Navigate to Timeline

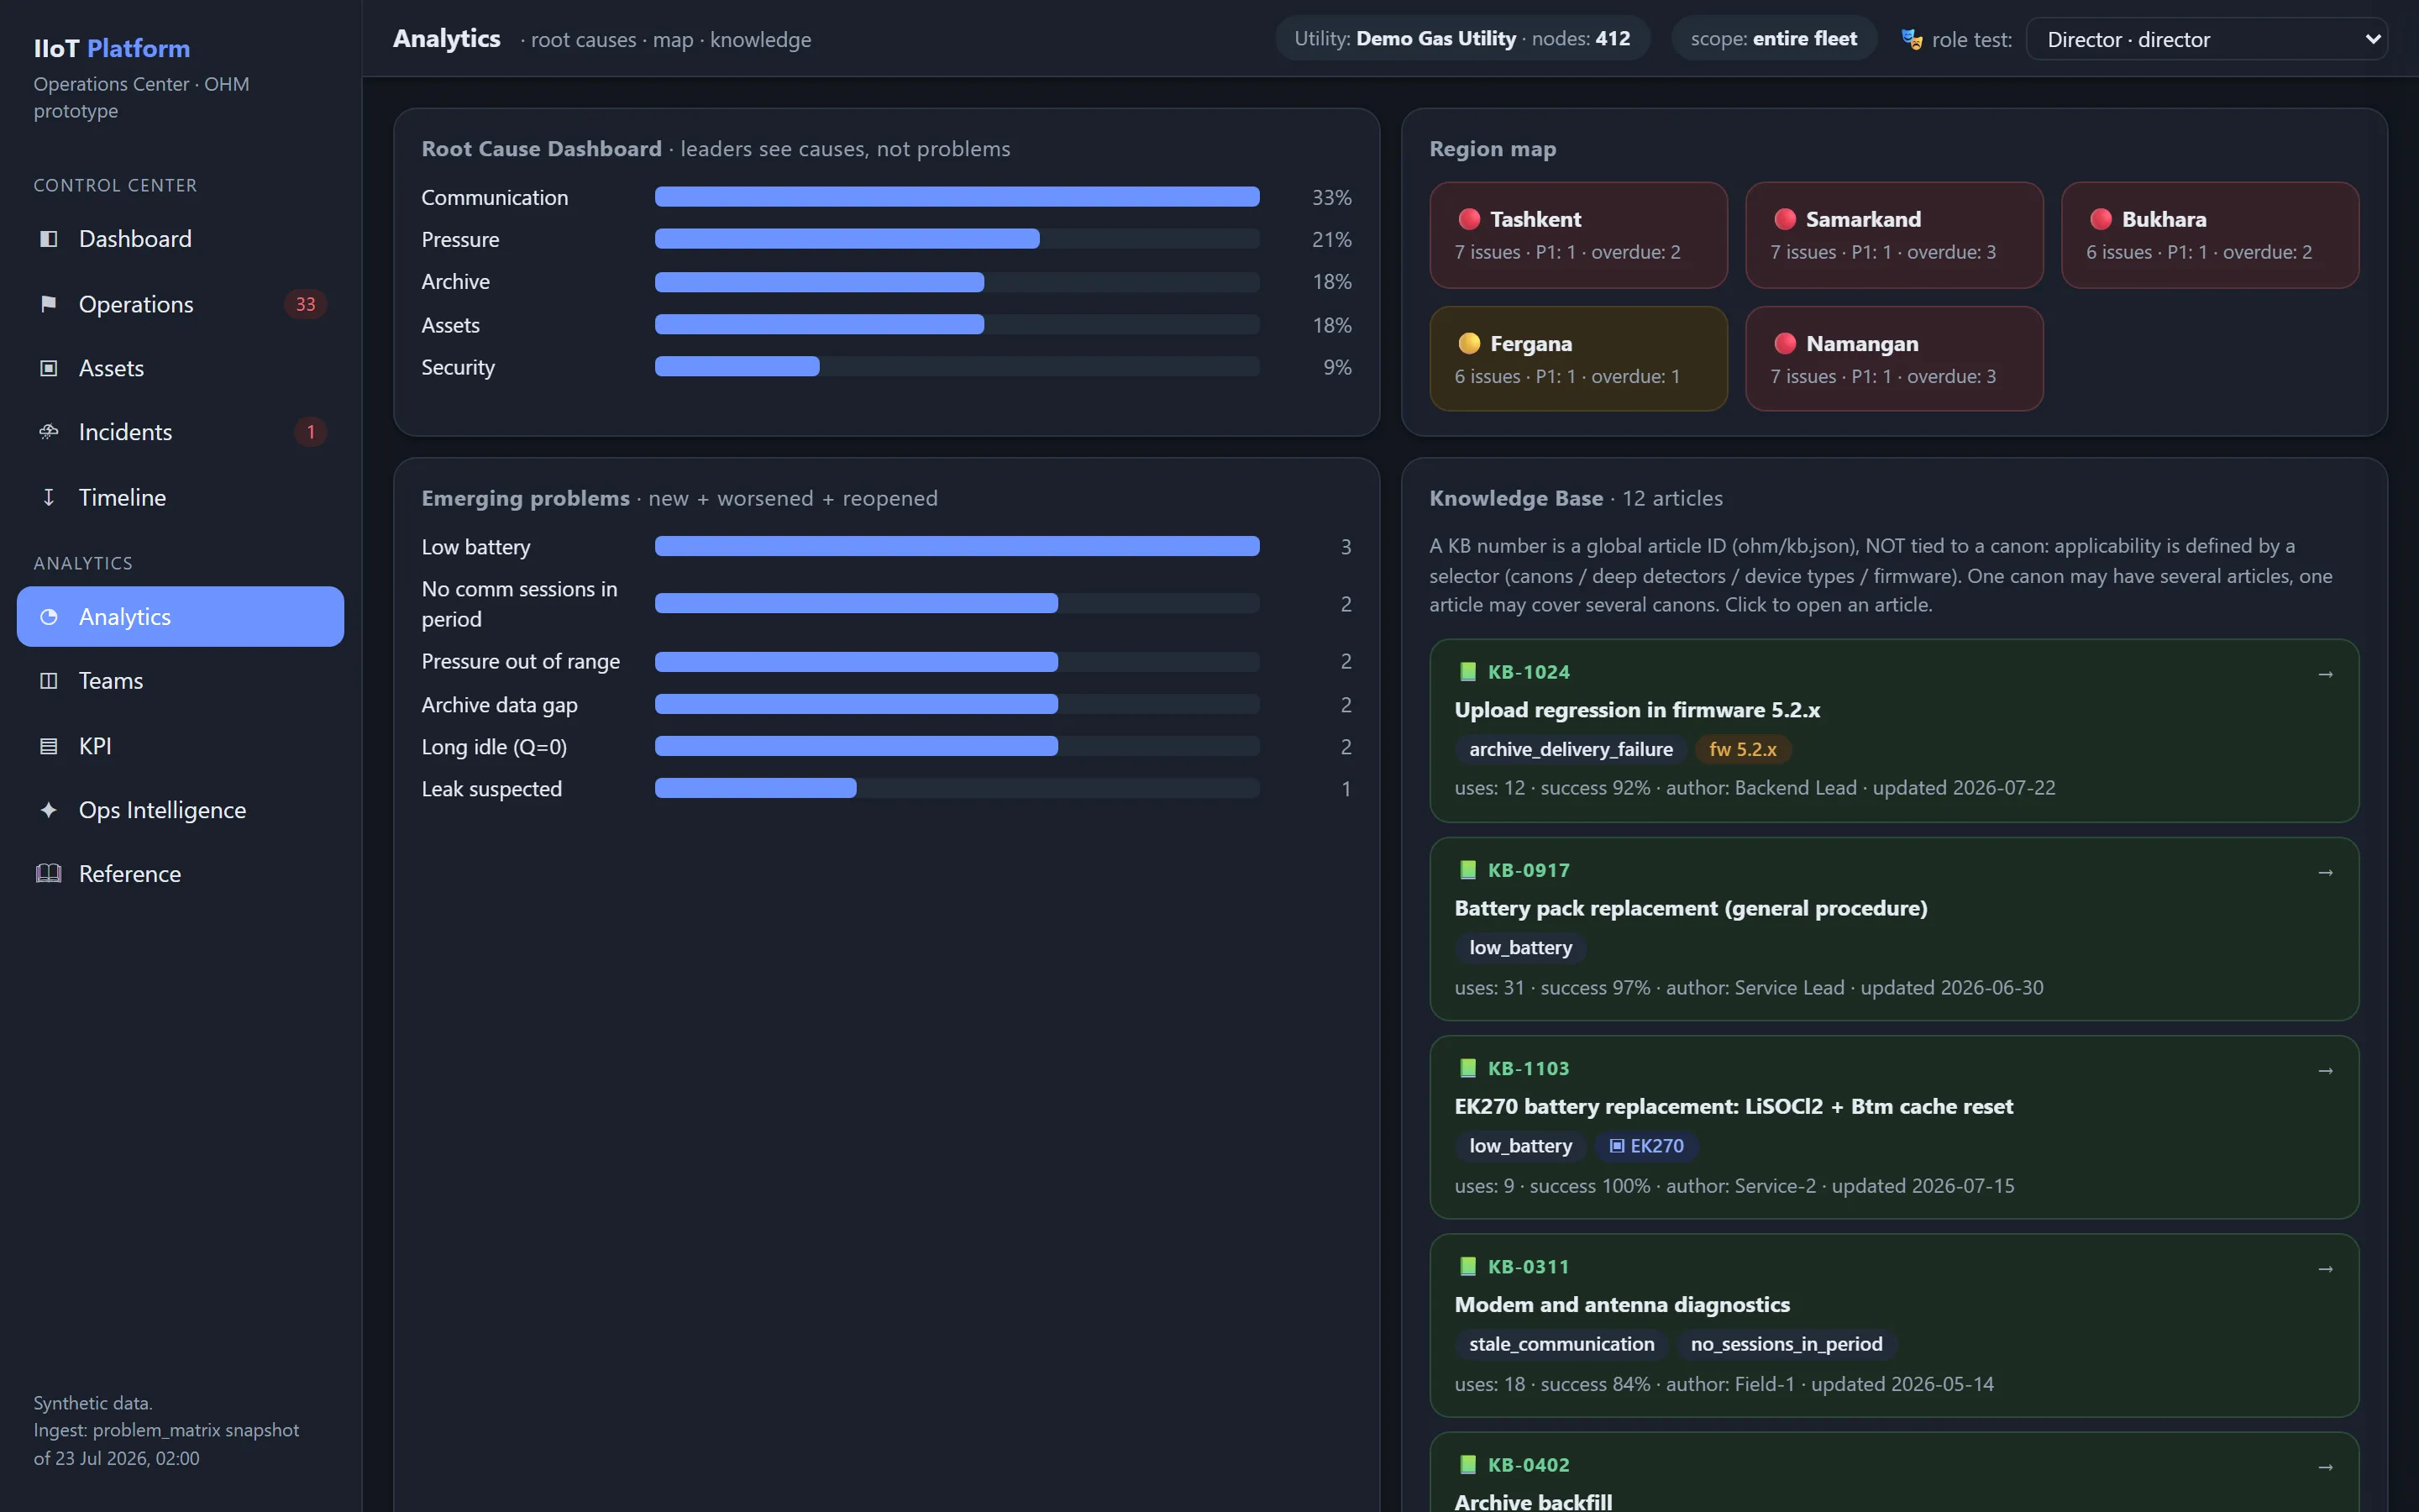180,497
